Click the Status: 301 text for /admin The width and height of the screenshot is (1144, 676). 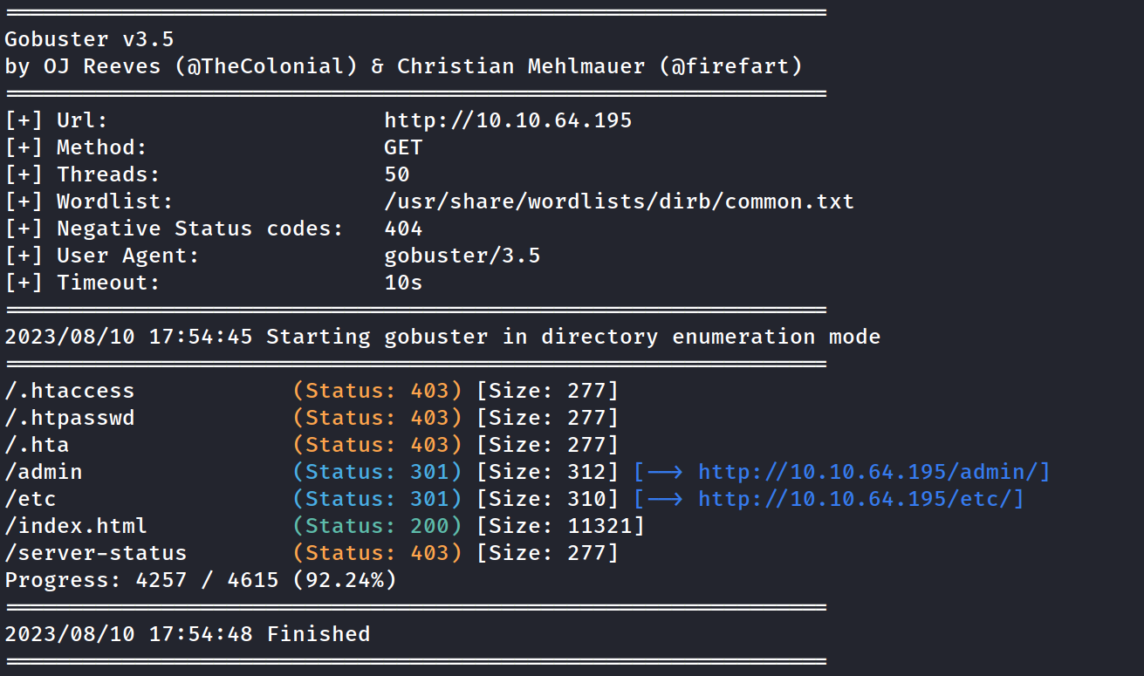tap(377, 472)
